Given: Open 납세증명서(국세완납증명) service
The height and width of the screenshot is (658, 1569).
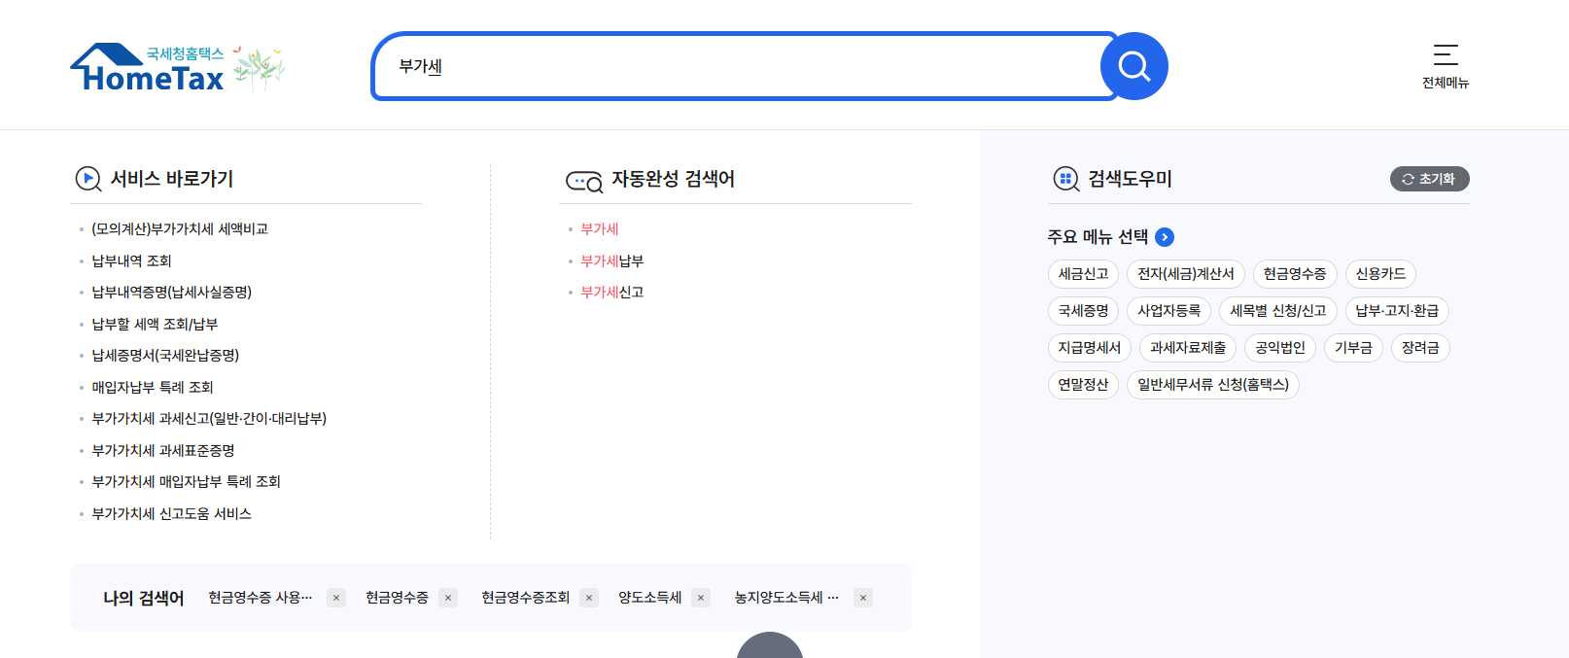Looking at the screenshot, I should (165, 356).
